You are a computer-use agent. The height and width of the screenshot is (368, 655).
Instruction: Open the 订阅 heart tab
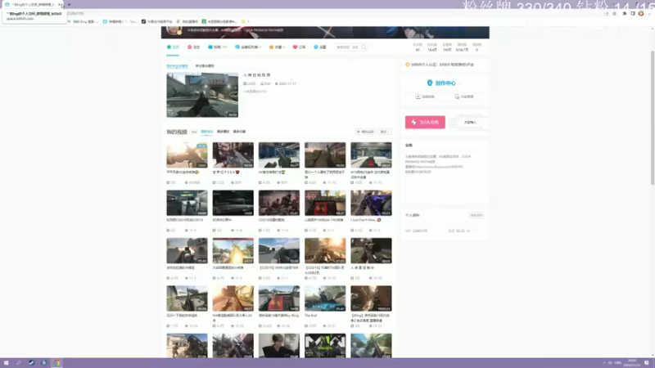pyautogui.click(x=299, y=47)
